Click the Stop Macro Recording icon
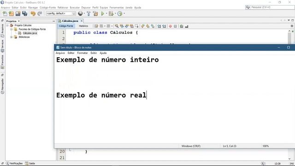The image size is (295, 166). [x=175, y=26]
